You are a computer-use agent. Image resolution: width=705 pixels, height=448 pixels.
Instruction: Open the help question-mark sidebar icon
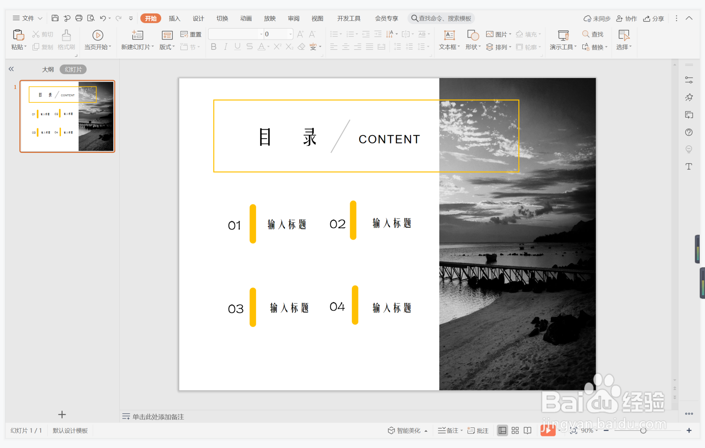pyautogui.click(x=688, y=132)
